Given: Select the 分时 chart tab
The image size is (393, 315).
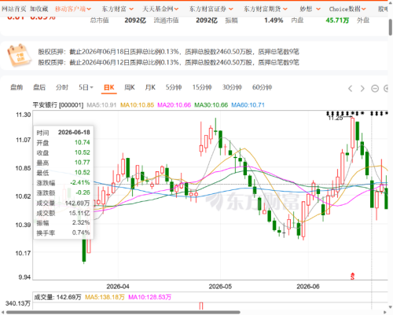Looking at the screenshot, I should (x=62, y=87).
